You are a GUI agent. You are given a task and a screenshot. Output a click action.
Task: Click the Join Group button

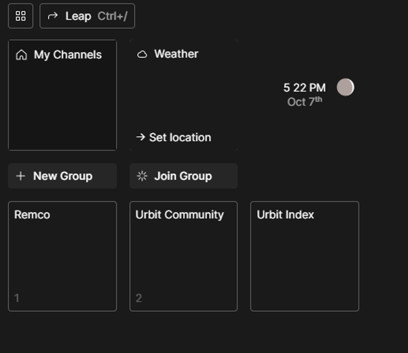pyautogui.click(x=184, y=176)
